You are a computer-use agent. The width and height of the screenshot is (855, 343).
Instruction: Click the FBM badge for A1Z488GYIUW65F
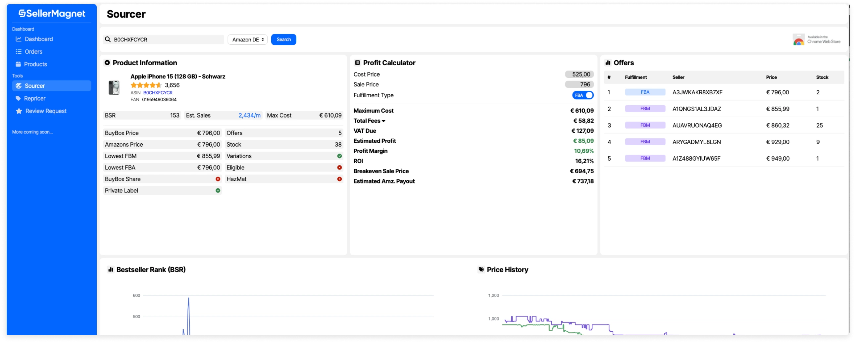tap(645, 159)
